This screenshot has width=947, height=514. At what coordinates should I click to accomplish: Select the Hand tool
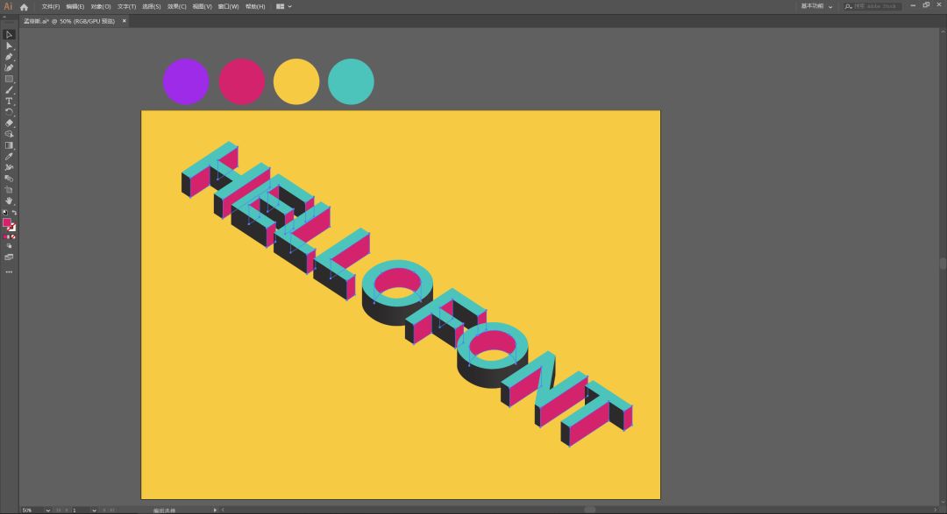tap(9, 201)
